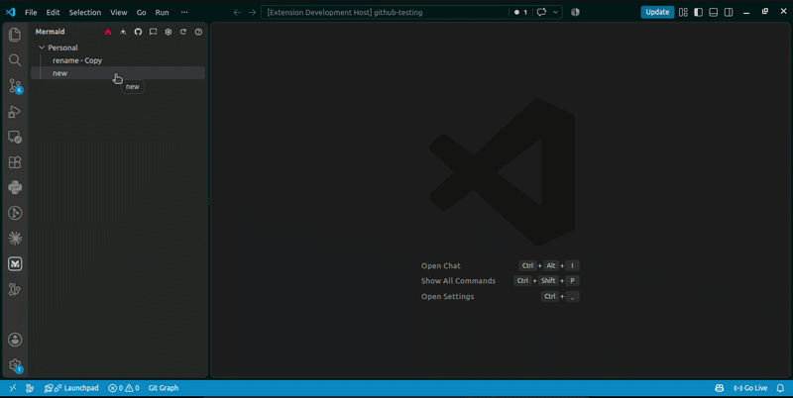793x398 pixels.
Task: Click the pink home icon in the Mermaid panel
Action: point(108,32)
